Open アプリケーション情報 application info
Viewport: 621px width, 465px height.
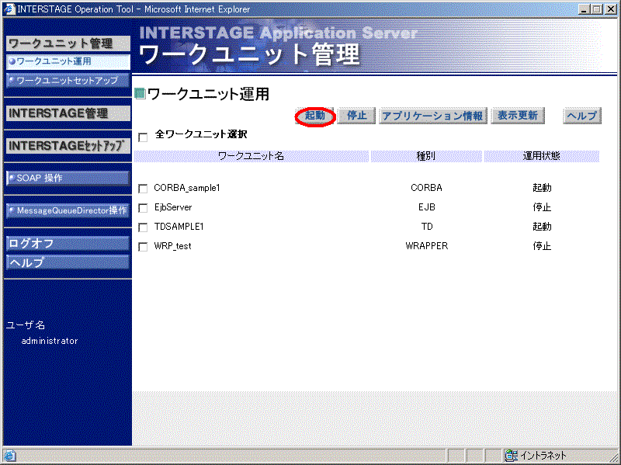click(432, 116)
